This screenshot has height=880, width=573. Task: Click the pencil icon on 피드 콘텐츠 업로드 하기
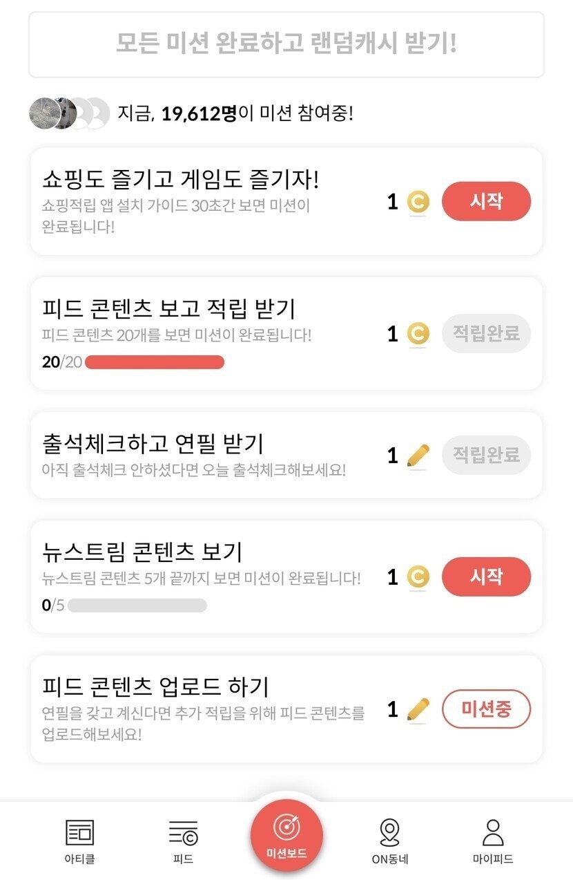tap(417, 709)
